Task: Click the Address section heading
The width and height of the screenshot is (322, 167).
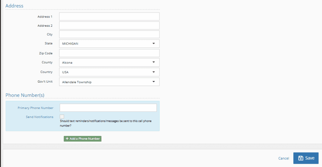Action: pos(14,6)
